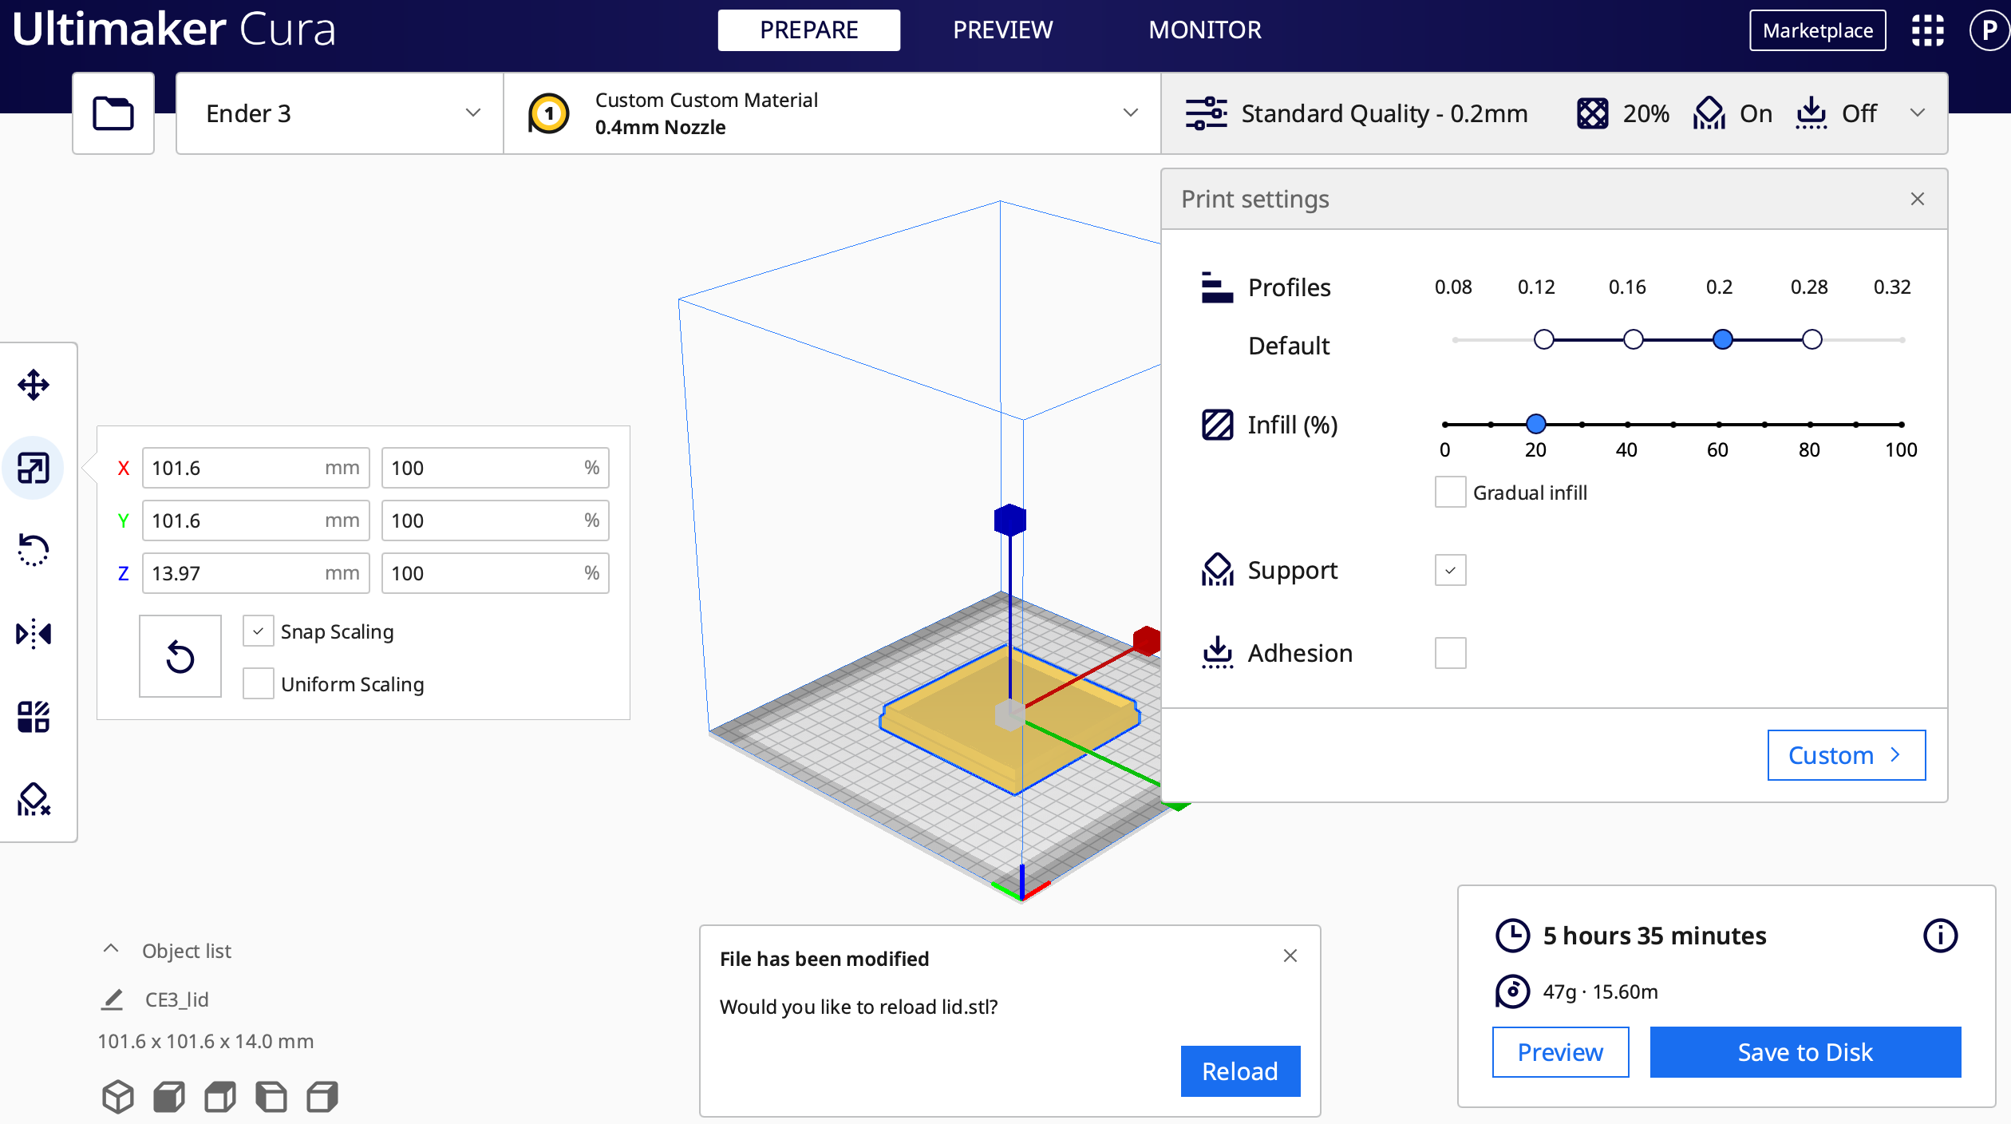Open the Ender 3 printer dropdown

(340, 113)
